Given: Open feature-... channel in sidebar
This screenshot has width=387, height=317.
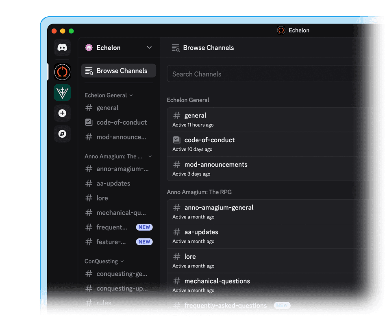Looking at the screenshot, I should point(119,242).
